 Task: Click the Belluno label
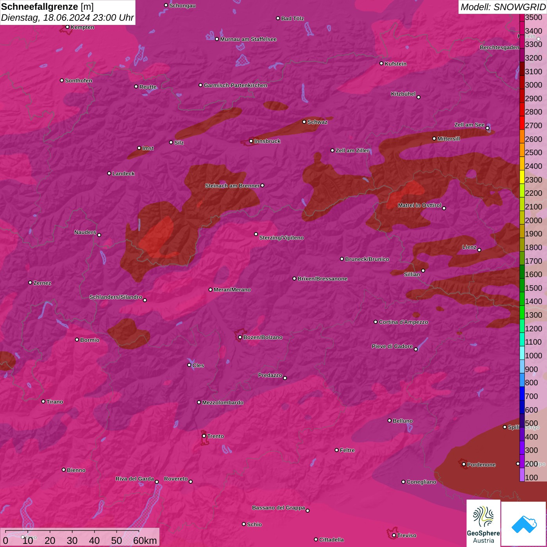[x=403, y=421]
